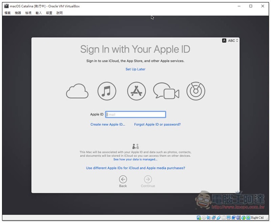Click Use different Apple IDs link
Screen dimensions: 271x223
135,168
